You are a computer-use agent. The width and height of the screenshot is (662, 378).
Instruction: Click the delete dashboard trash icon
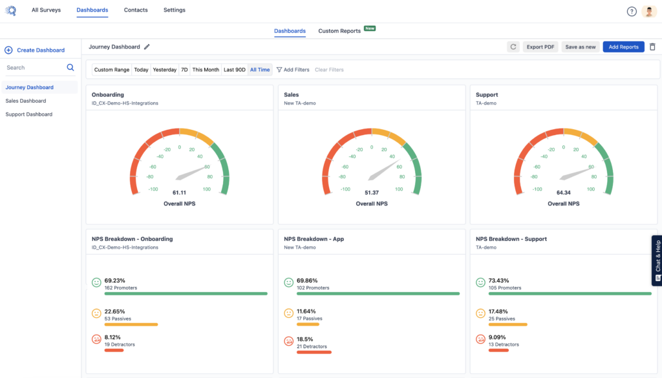click(653, 47)
